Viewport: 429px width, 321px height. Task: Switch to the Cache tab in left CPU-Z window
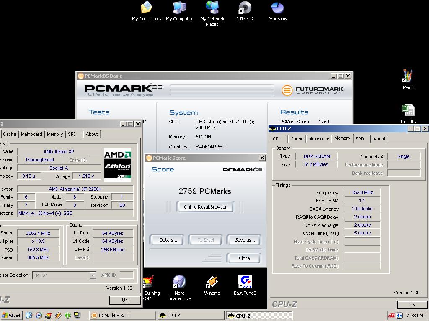(10, 134)
